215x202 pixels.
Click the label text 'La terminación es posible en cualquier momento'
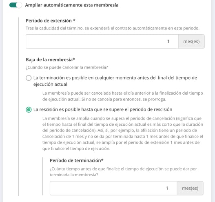click(115, 81)
